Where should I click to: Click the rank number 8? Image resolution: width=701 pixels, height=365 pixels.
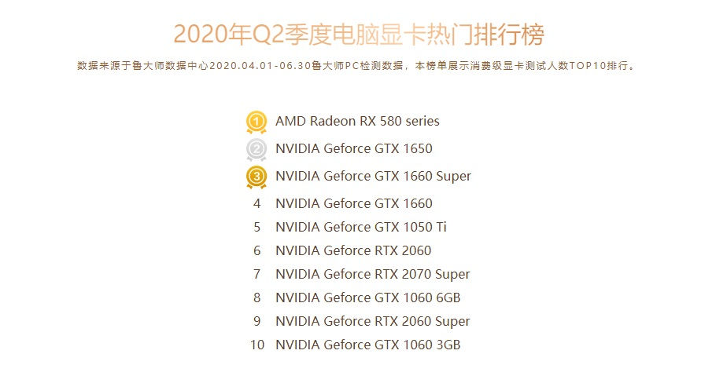coord(256,297)
